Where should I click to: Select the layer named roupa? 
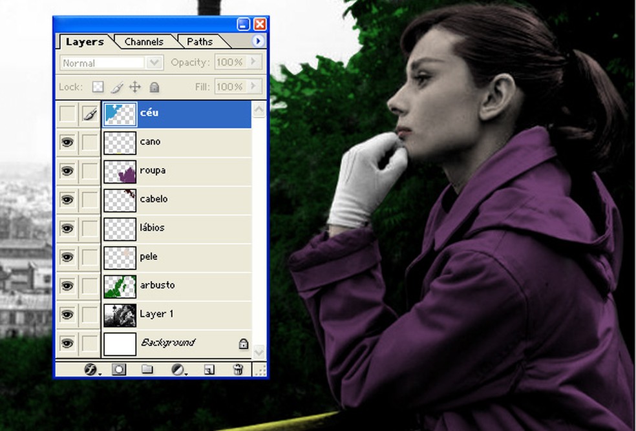coord(153,171)
